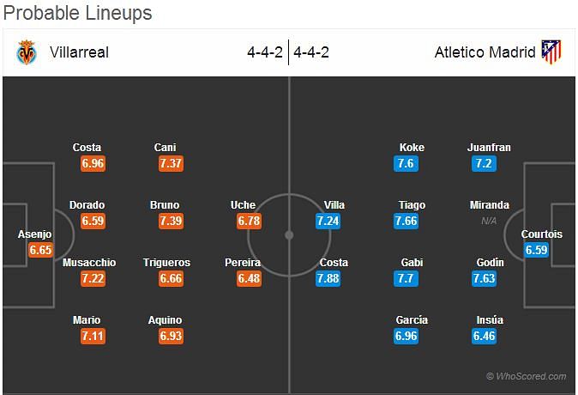The image size is (578, 395).
Task: Click Bruno's 7.39 rating badge
Action: [x=171, y=222]
